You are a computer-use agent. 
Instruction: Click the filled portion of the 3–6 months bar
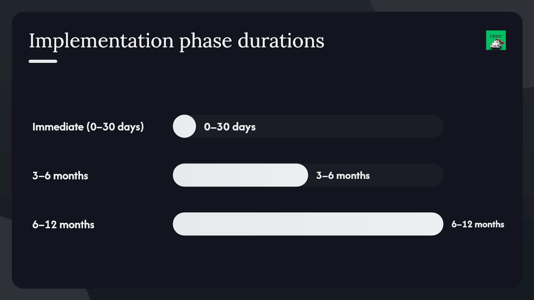[240, 175]
